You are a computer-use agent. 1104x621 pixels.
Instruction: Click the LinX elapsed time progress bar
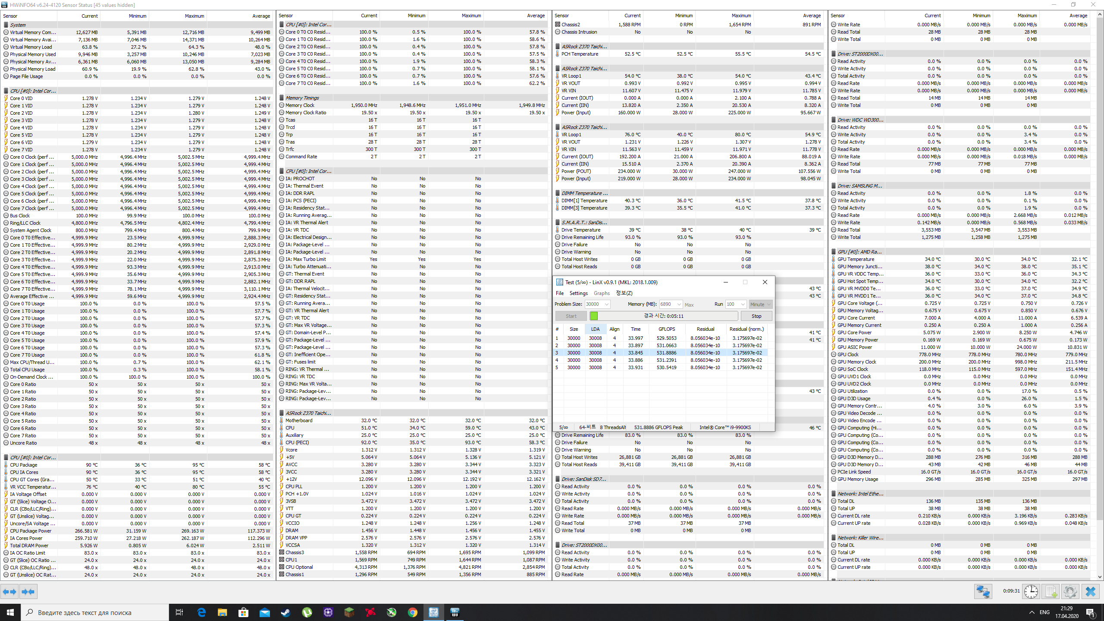click(x=663, y=316)
